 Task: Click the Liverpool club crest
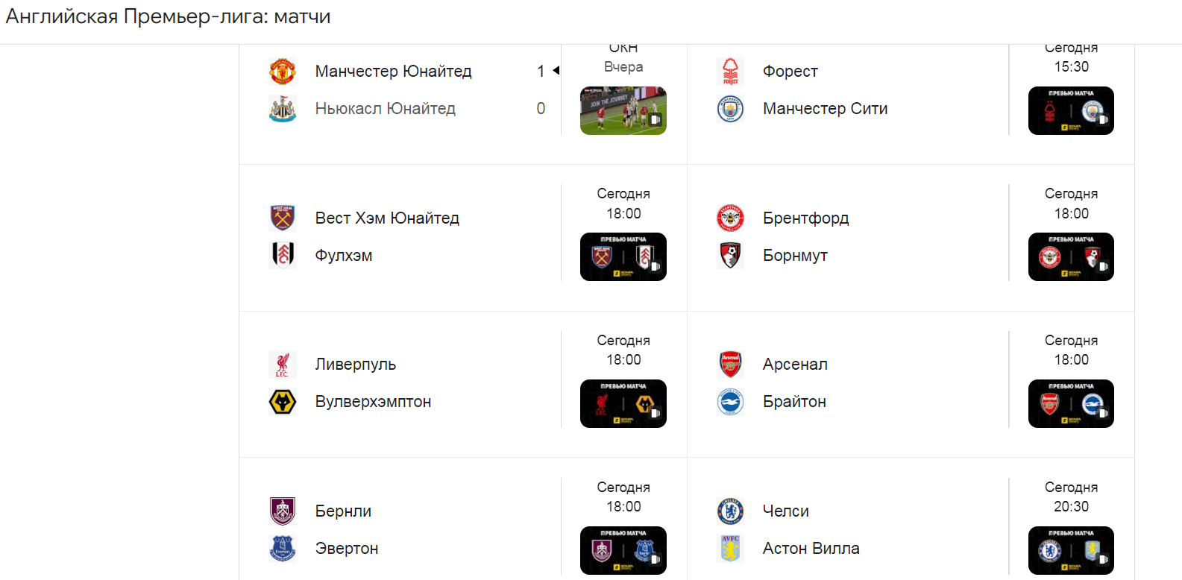click(x=283, y=365)
